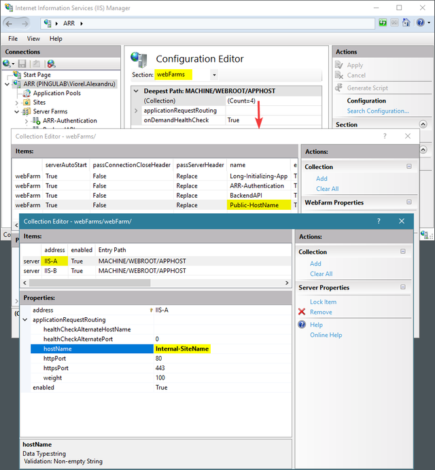Image resolution: width=435 pixels, height=470 pixels.
Task: Click the Save icon in Connections toolbar
Action: [22, 64]
